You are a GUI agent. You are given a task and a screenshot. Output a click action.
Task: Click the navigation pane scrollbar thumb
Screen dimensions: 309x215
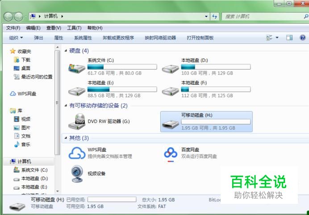pos(57,103)
